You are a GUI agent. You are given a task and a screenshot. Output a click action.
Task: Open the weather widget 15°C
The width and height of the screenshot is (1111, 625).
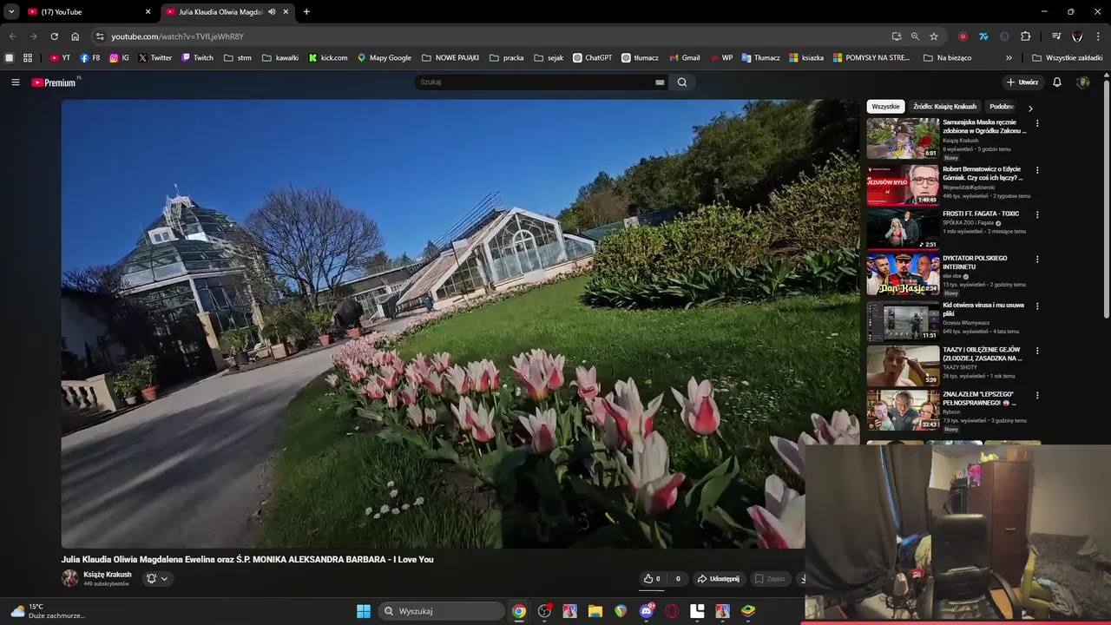click(x=48, y=611)
